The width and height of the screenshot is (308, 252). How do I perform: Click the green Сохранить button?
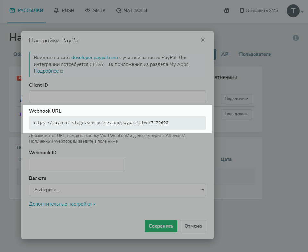(x=161, y=226)
